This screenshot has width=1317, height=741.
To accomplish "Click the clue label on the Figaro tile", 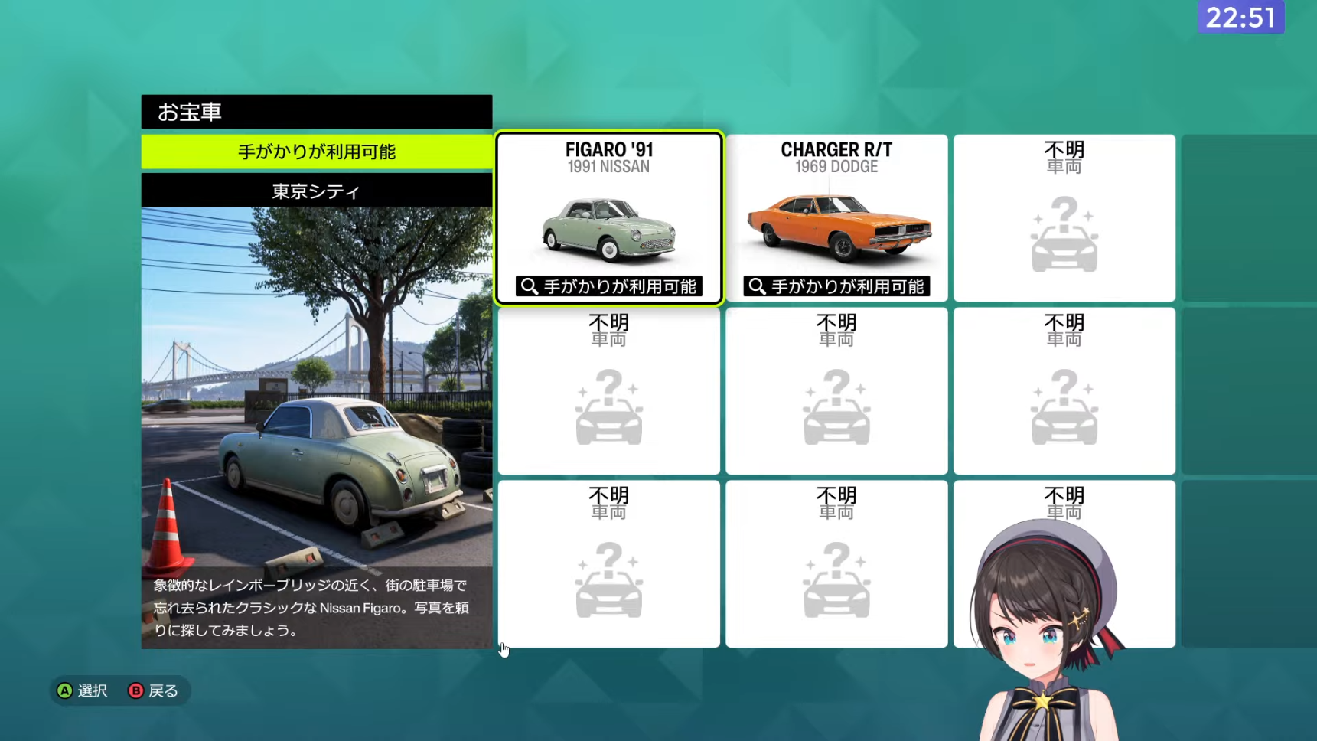I will [x=609, y=286].
